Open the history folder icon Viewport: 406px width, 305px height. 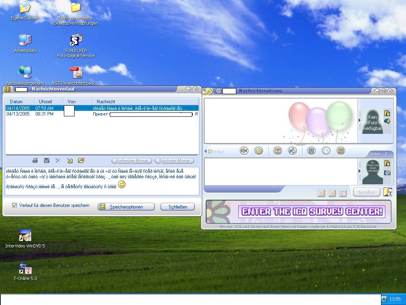[81, 160]
